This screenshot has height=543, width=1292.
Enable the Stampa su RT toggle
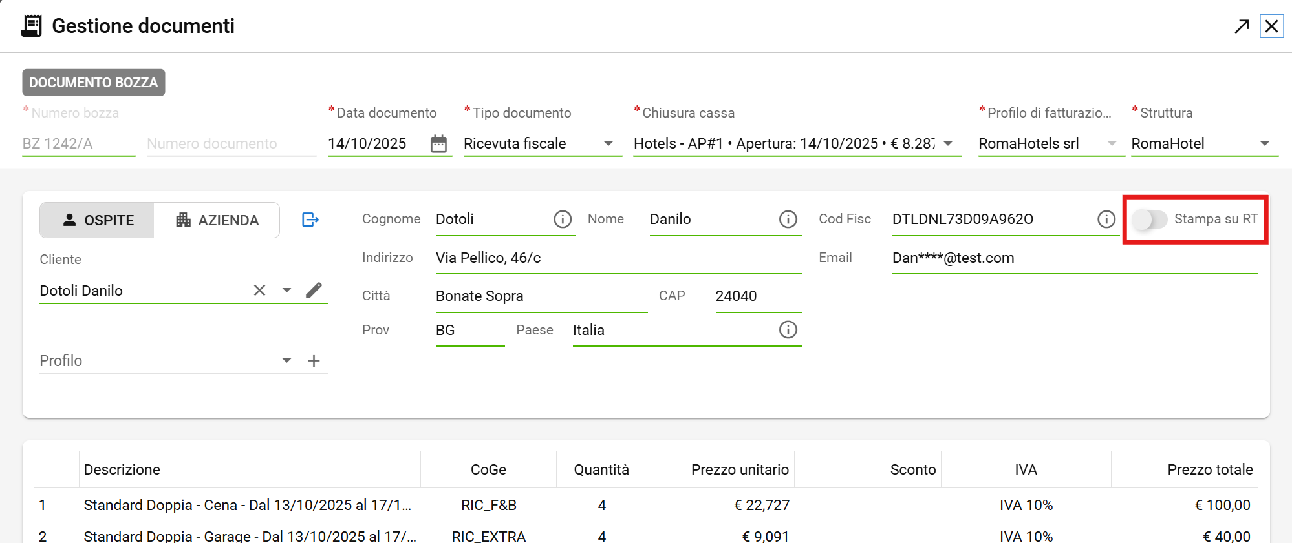tap(1149, 220)
